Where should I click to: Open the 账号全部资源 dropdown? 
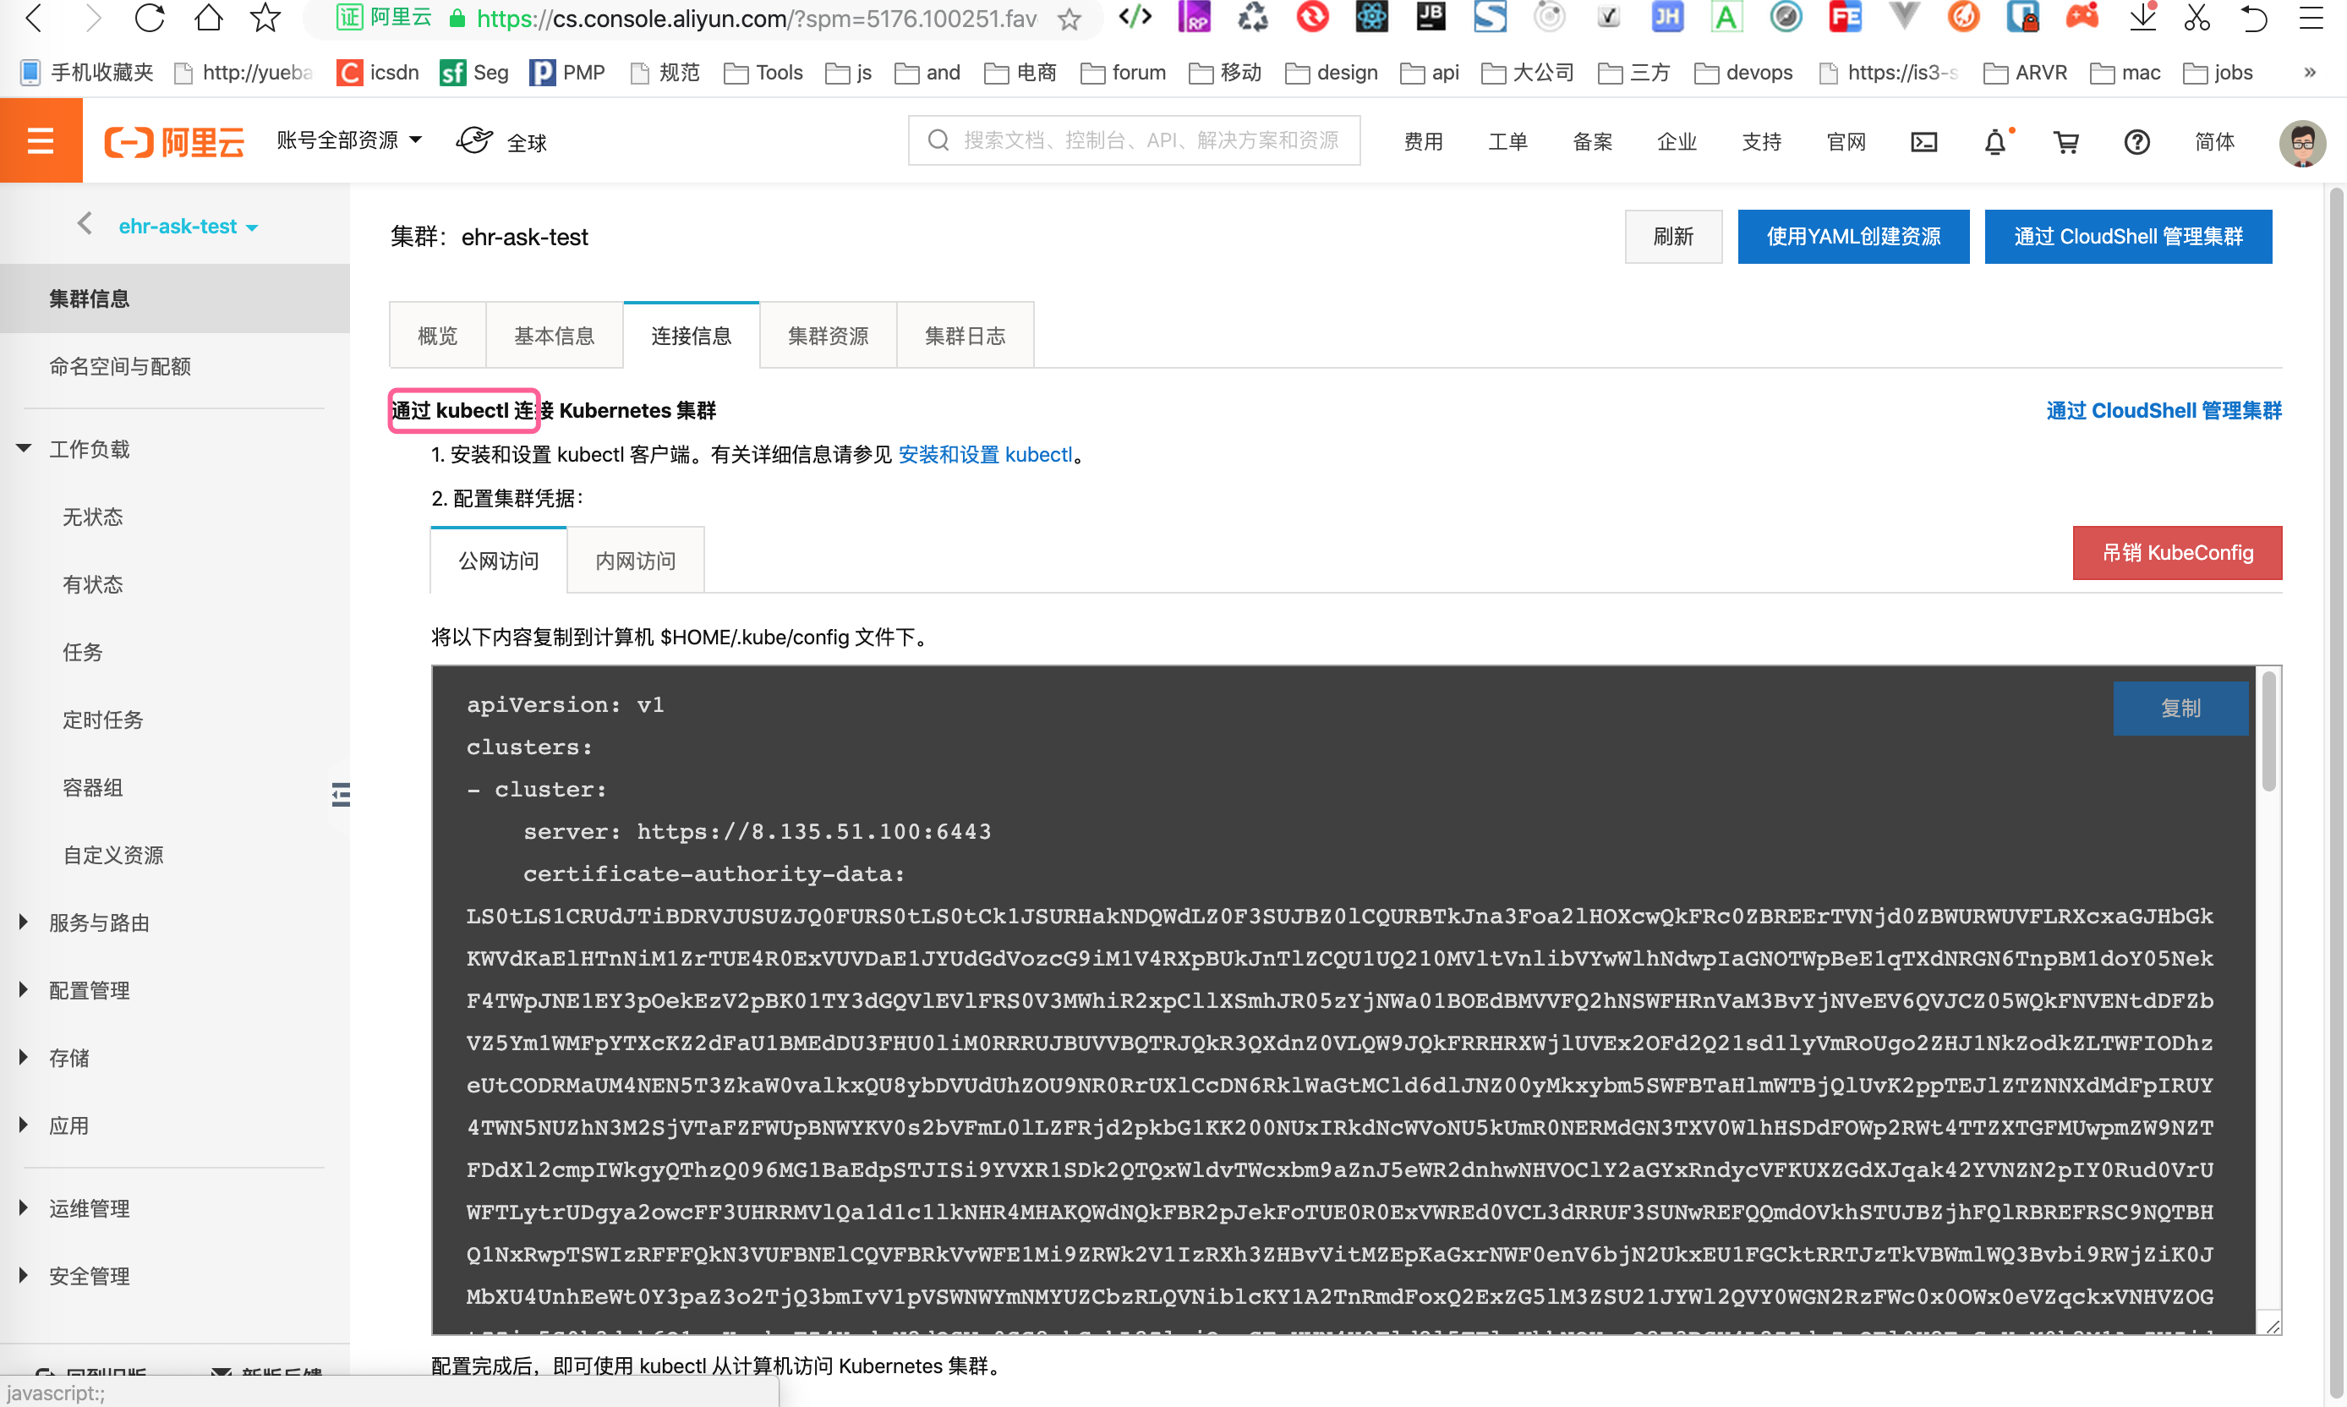click(x=347, y=140)
